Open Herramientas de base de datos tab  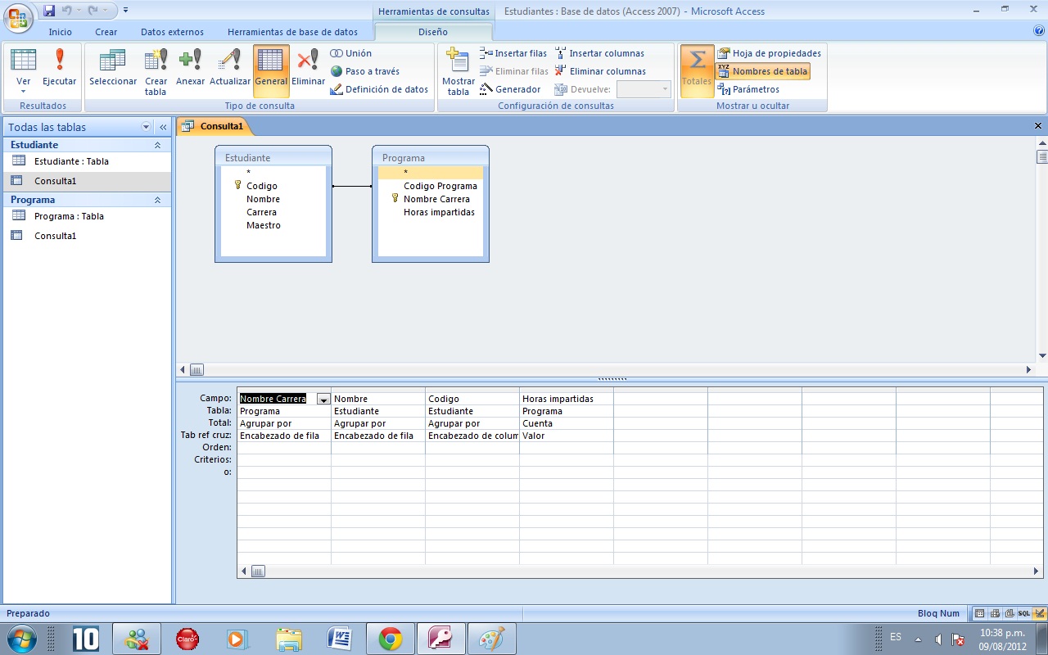coord(292,32)
